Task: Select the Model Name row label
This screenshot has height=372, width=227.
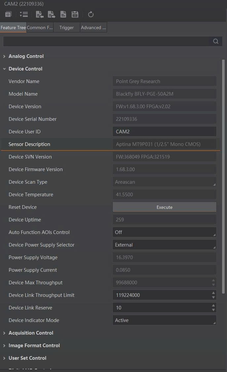Action: (x=23, y=94)
